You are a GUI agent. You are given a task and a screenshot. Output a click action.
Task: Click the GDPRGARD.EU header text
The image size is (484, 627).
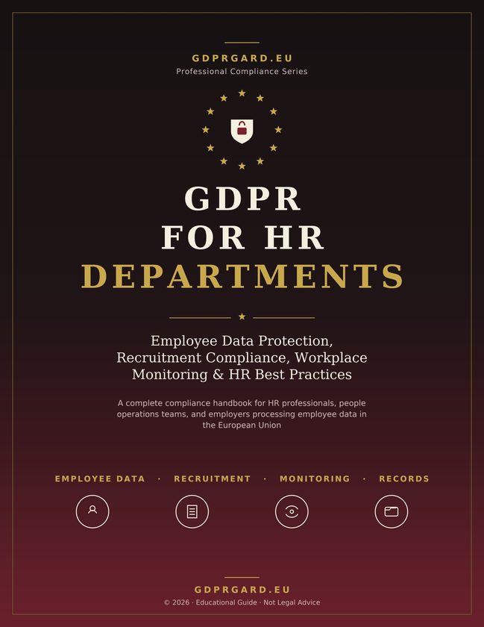242,58
